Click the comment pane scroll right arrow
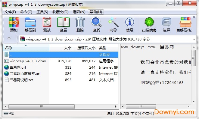Viewport: 199px width, 119px height. pos(188,106)
